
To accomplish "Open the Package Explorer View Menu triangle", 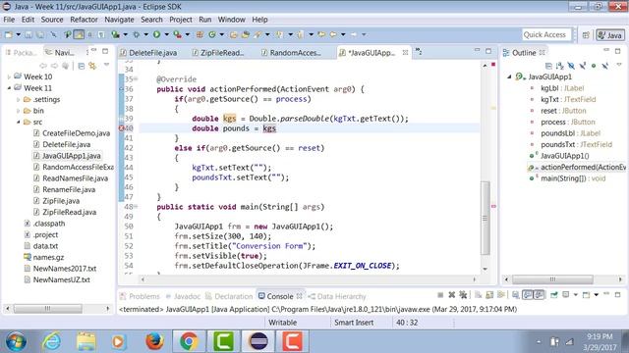I will [106, 65].
